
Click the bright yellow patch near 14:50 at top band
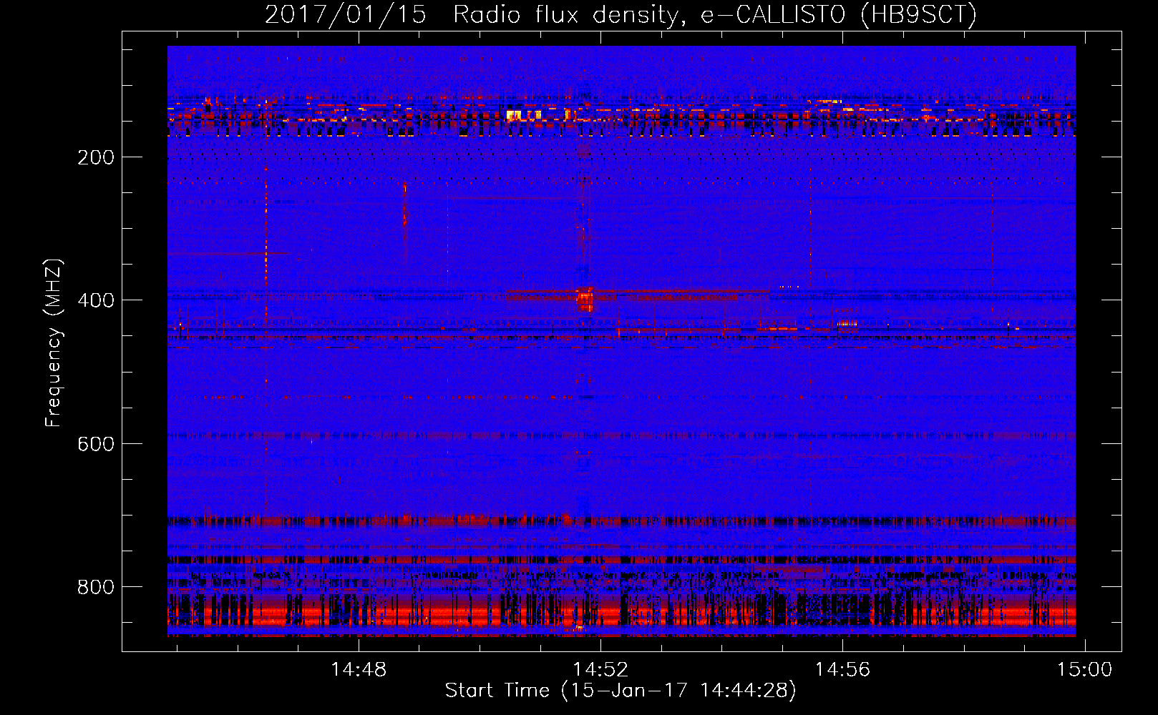[514, 114]
